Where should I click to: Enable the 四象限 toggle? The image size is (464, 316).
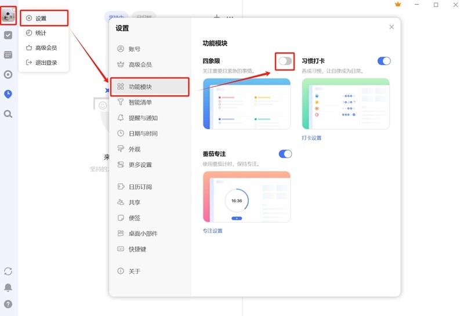pos(285,61)
